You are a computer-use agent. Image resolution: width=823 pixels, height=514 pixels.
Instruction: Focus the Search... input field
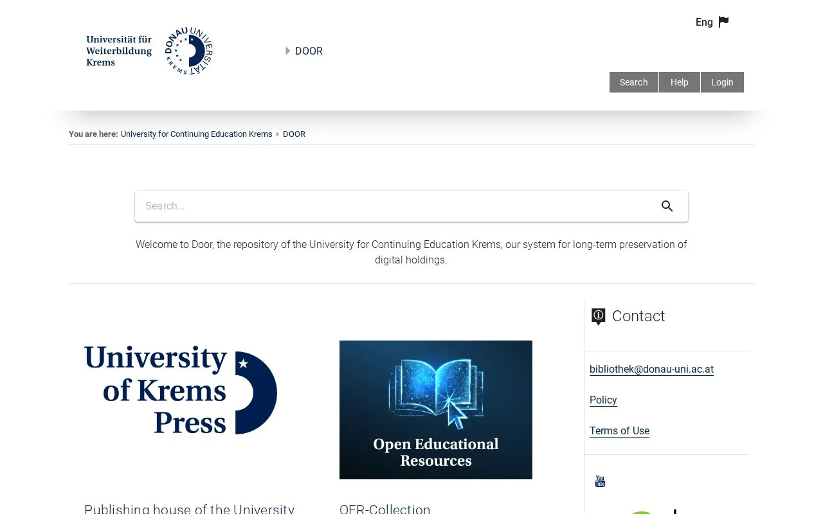pyautogui.click(x=411, y=206)
